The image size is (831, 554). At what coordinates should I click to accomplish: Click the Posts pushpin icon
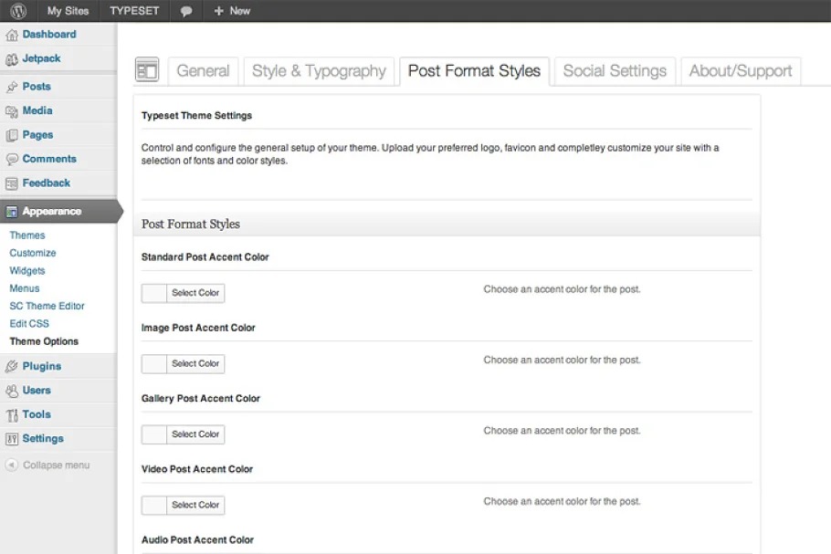pos(12,87)
